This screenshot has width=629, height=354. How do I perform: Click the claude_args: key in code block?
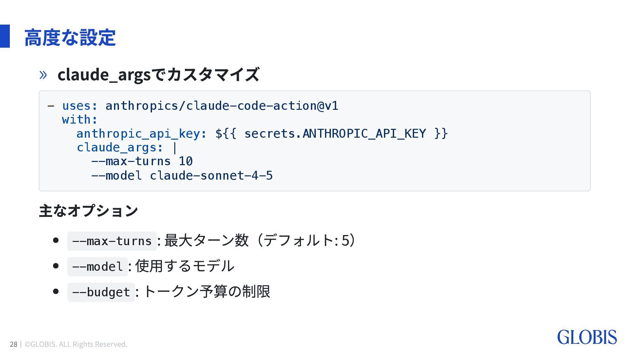(120, 147)
